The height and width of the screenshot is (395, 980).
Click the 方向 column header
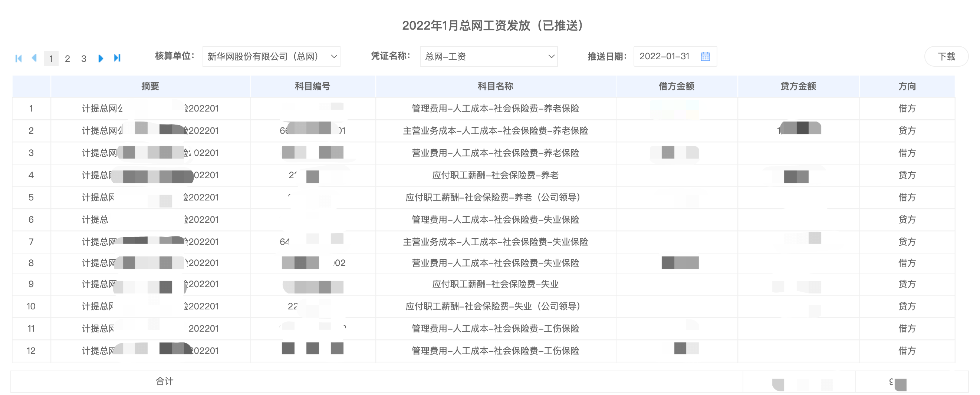tap(907, 86)
